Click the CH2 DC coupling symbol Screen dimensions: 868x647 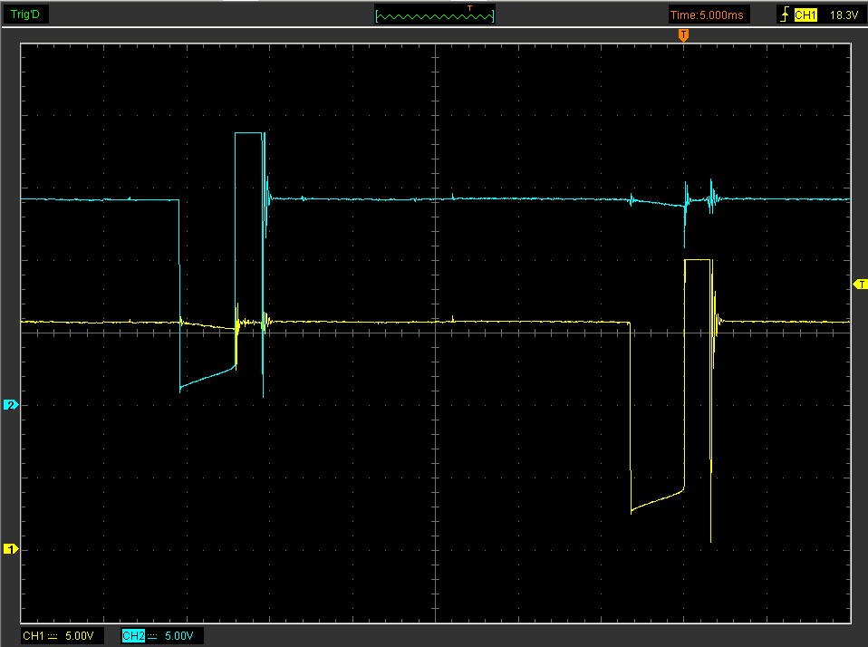click(x=153, y=636)
